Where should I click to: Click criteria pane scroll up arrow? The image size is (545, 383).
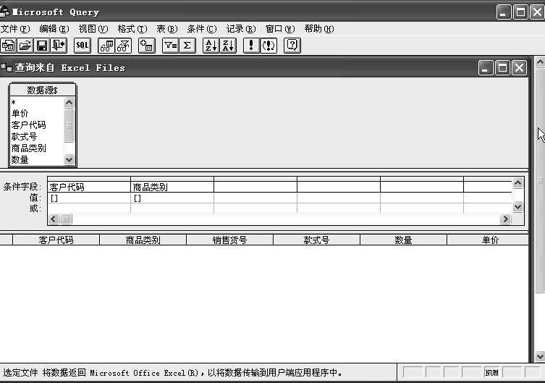tap(518, 182)
